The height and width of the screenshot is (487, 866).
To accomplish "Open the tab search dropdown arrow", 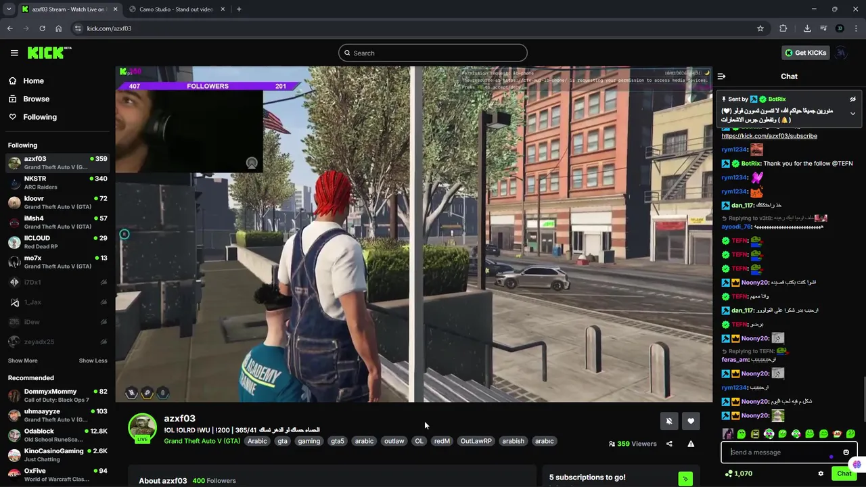I will point(9,9).
